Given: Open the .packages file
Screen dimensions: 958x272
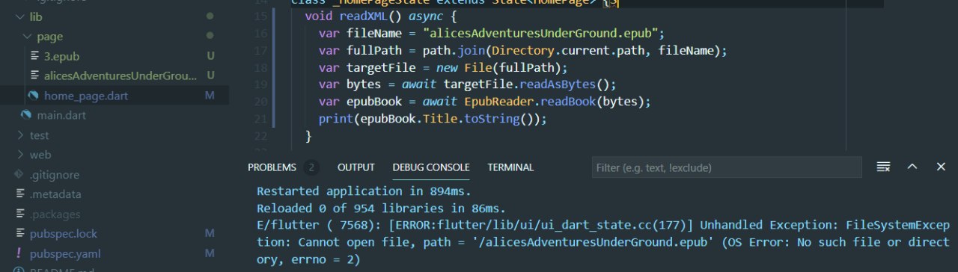Looking at the screenshot, I should (x=55, y=214).
